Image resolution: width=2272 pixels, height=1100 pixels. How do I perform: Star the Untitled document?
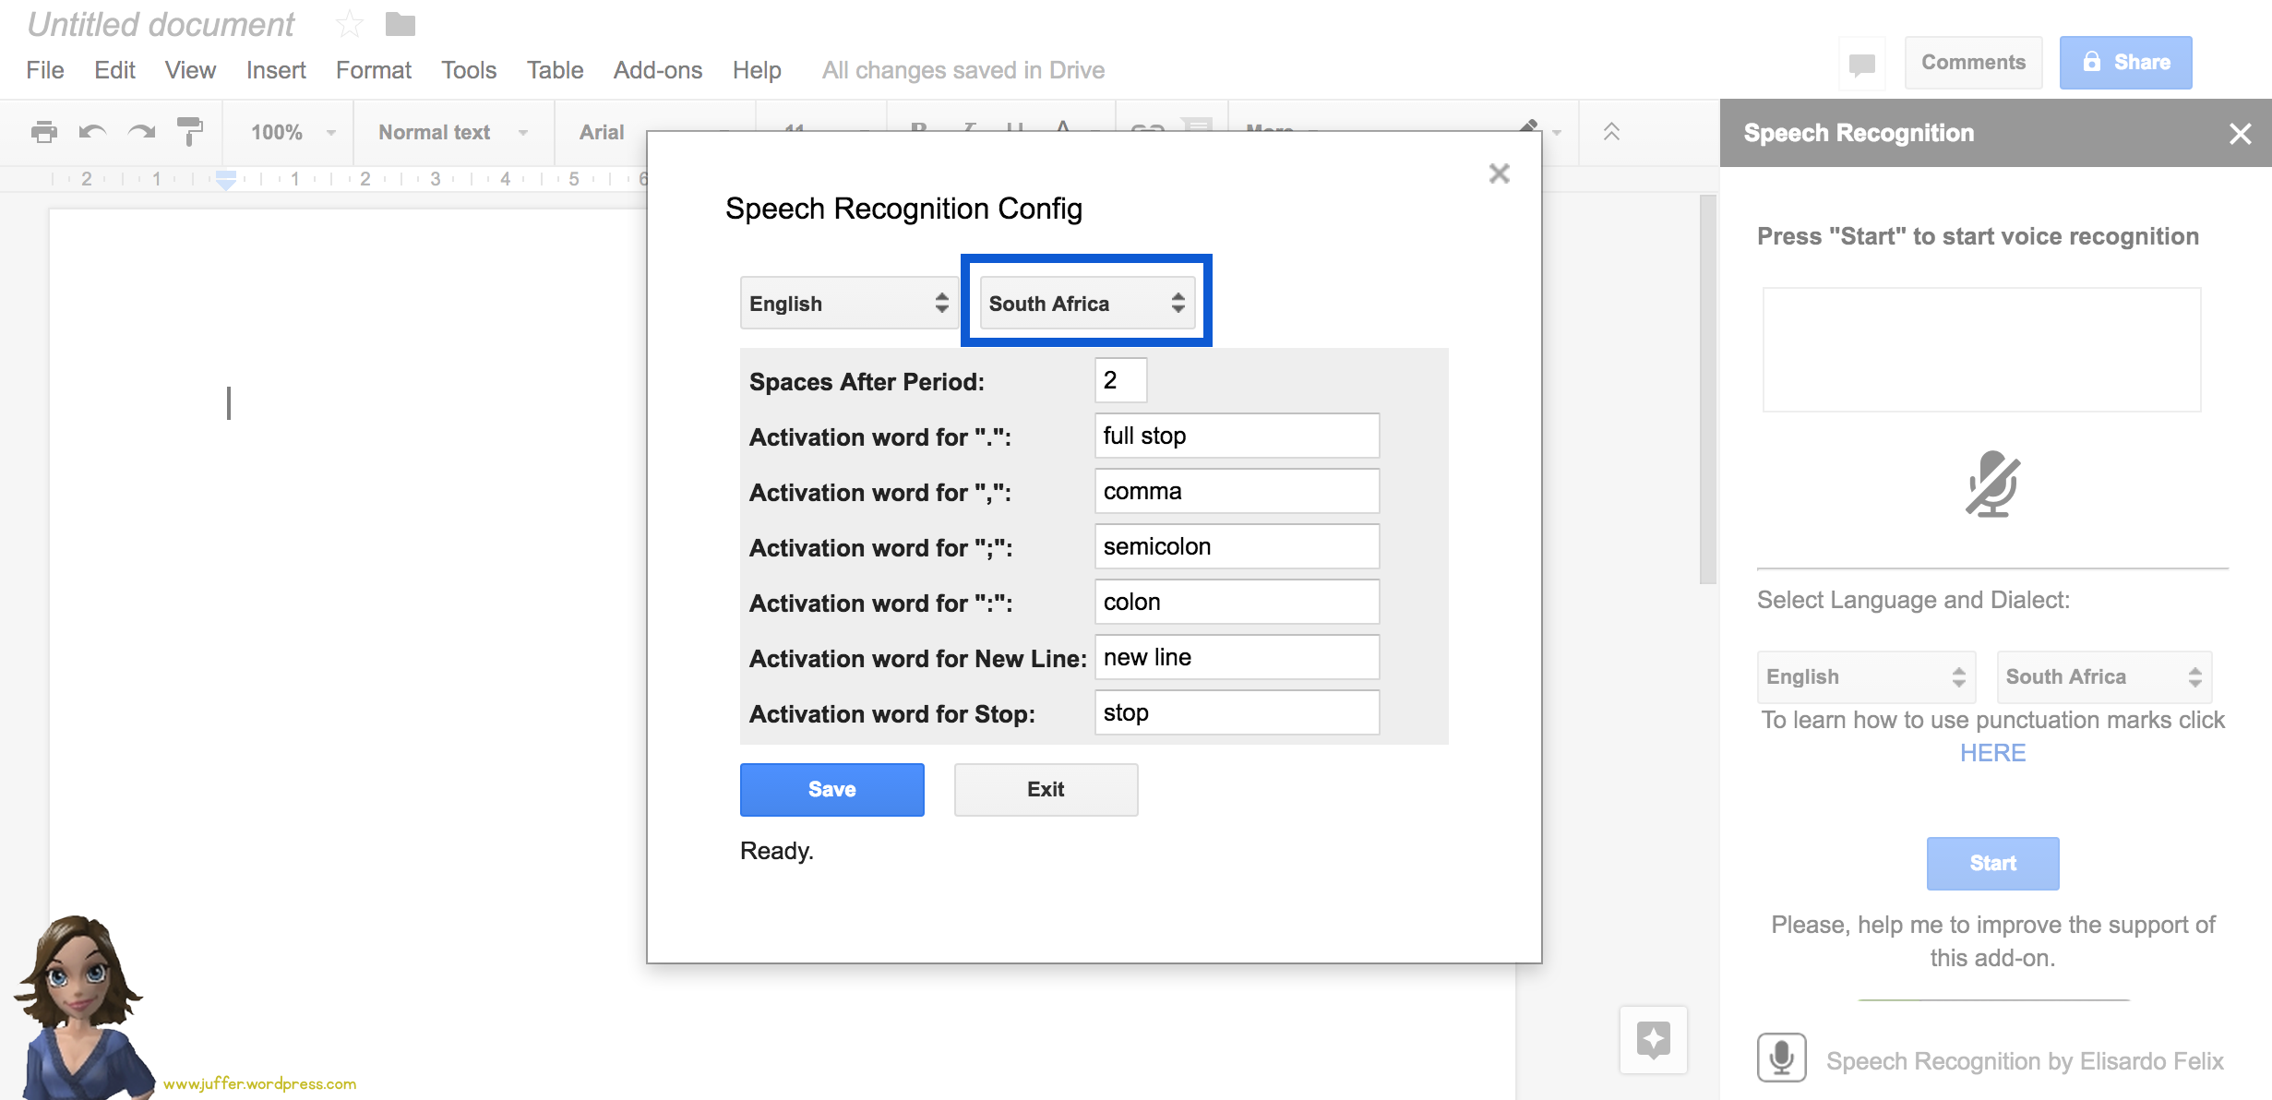[x=349, y=24]
